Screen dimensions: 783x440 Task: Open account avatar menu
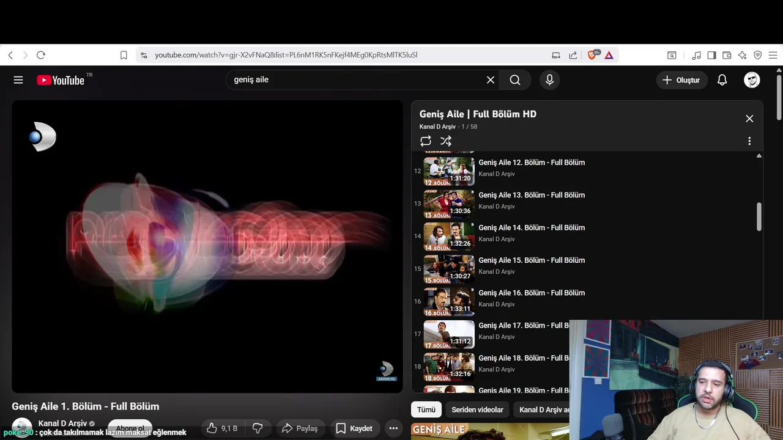(x=752, y=80)
